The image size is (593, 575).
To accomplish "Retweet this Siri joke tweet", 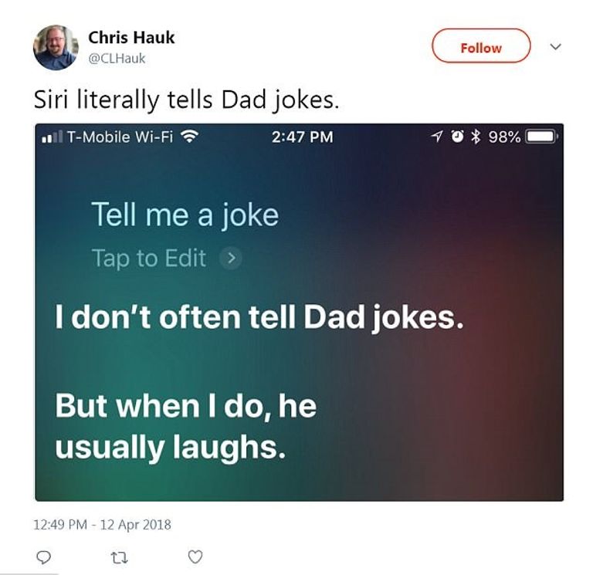I will pos(120,556).
